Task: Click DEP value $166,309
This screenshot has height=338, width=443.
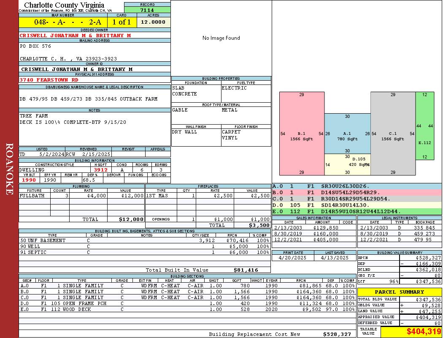Action: pos(428,264)
